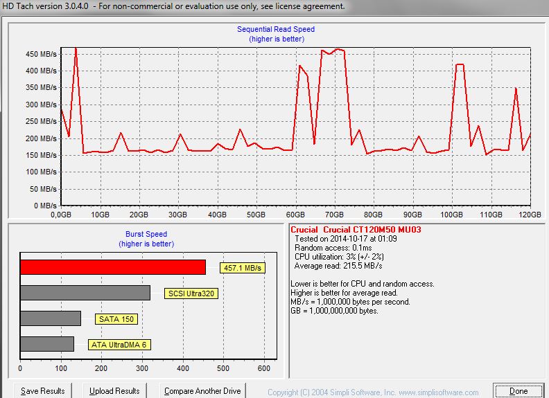Click the 'Average read: 215.5 MB/s' line
The image size is (549, 398).
338,266
